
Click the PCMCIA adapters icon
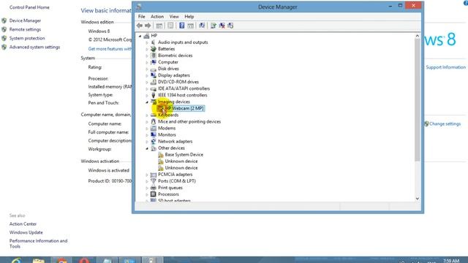click(154, 175)
